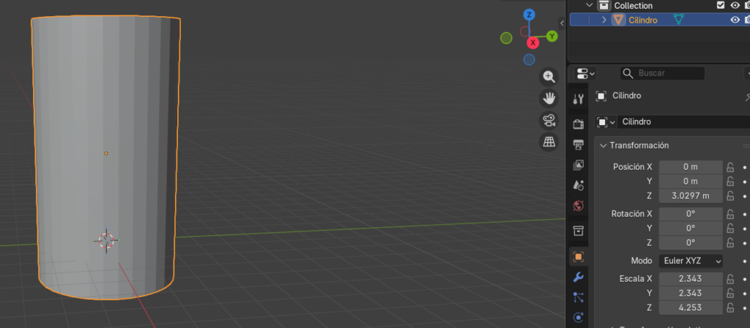Click the zoom view magnifier icon
The width and height of the screenshot is (750, 328).
549,77
